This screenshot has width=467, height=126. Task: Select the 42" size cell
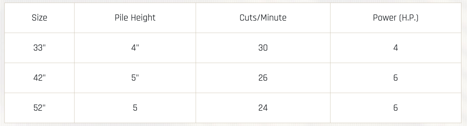point(39,78)
